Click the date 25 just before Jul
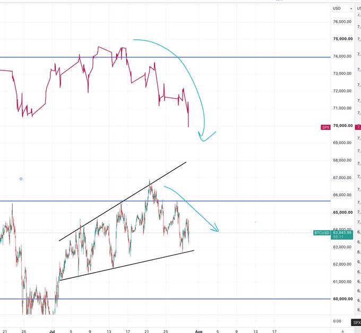The width and height of the screenshot is (361, 333). (24, 331)
